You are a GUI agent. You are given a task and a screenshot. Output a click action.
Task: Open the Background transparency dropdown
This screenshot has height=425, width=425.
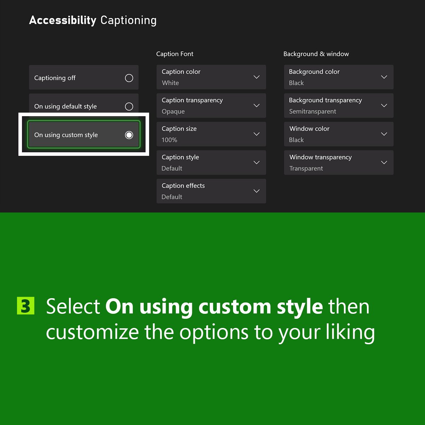pyautogui.click(x=339, y=106)
